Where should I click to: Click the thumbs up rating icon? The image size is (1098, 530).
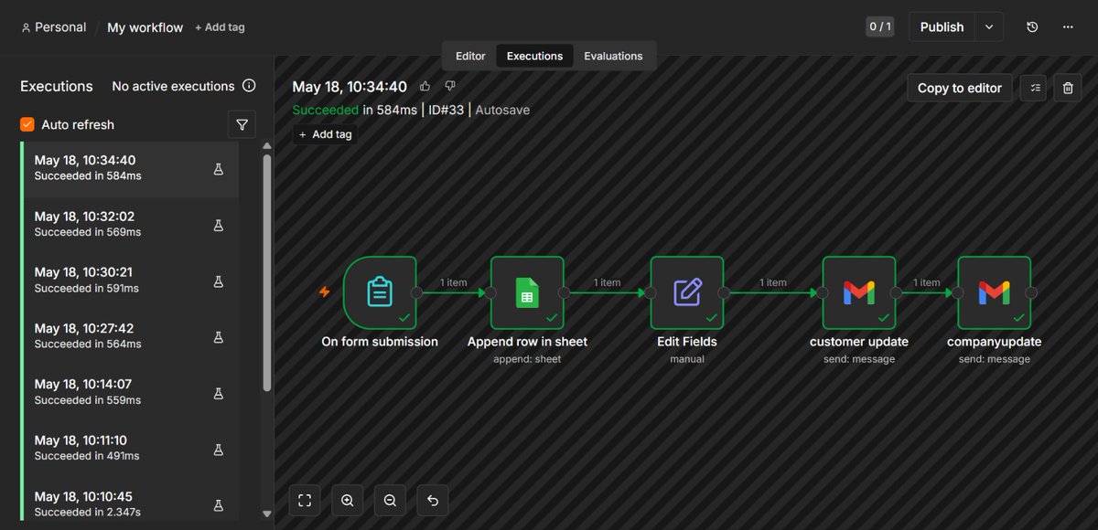coord(425,86)
